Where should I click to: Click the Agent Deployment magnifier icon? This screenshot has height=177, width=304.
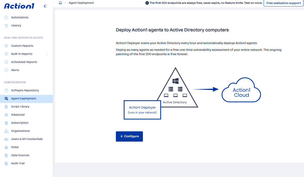coord(6,99)
